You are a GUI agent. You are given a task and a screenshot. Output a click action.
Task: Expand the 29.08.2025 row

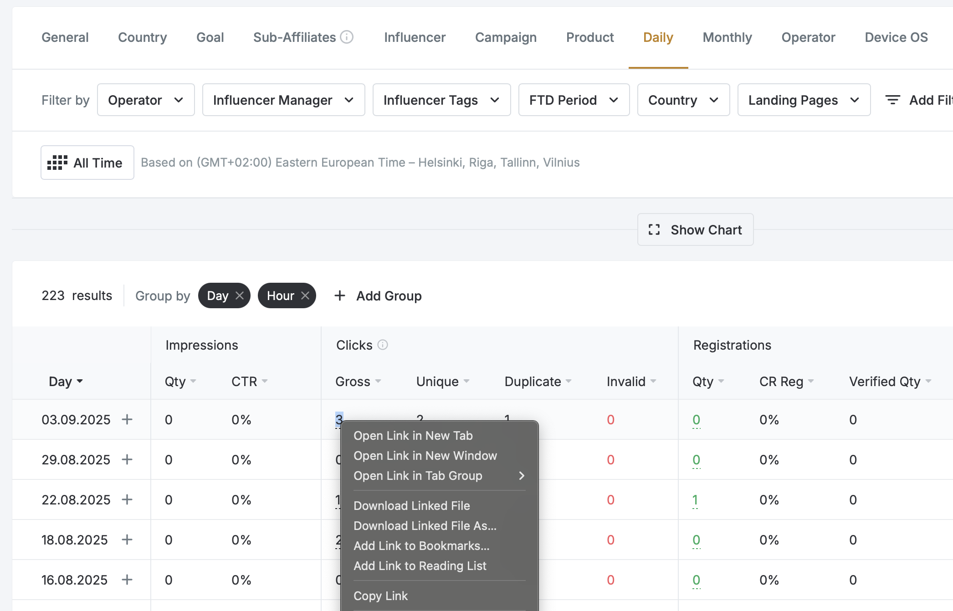[127, 459]
